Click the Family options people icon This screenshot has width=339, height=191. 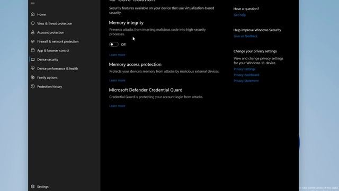pyautogui.click(x=33, y=77)
